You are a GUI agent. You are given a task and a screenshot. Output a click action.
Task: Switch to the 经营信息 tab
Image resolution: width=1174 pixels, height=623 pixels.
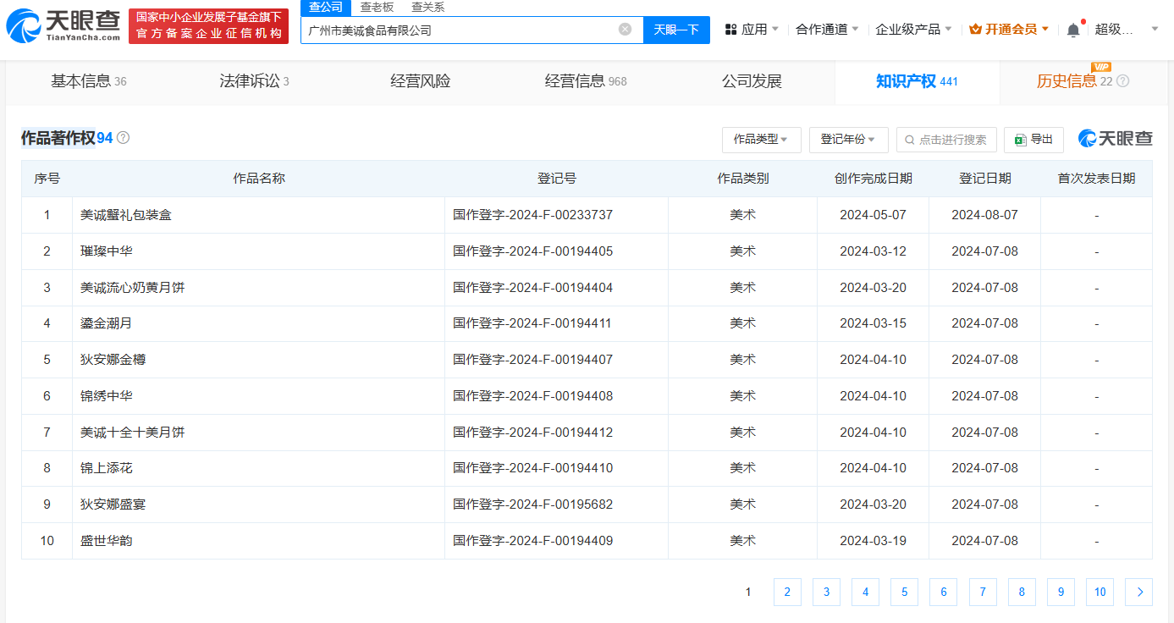[585, 81]
